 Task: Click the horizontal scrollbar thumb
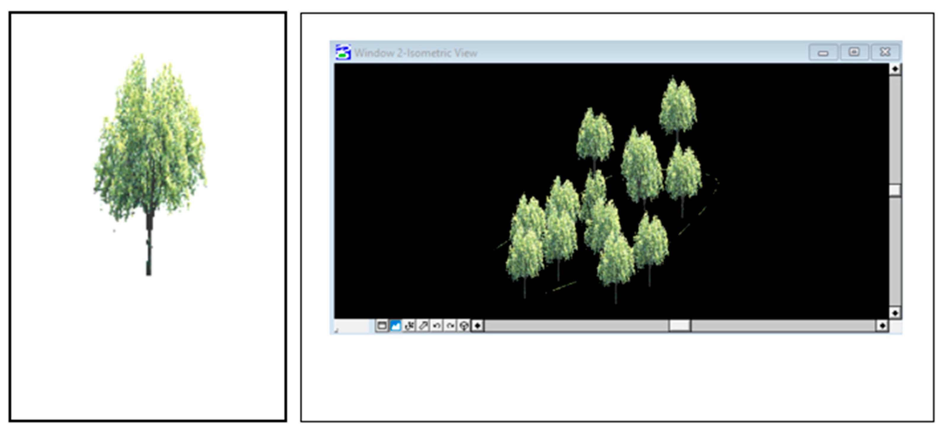pos(679,326)
